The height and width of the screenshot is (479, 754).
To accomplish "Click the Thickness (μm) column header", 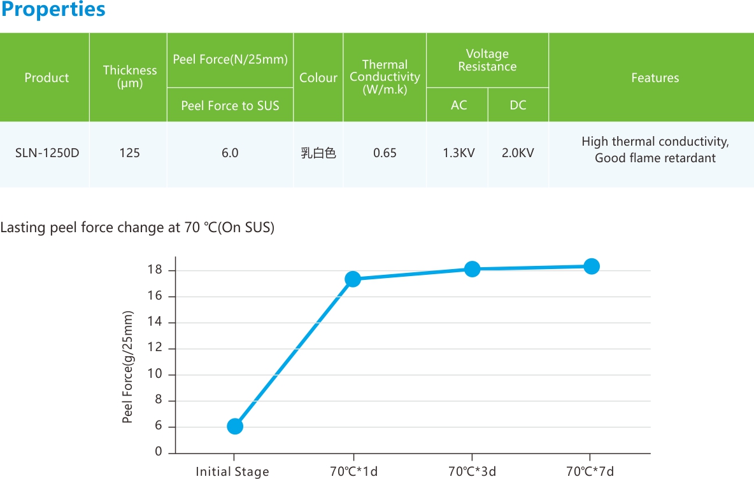I will 130,77.
